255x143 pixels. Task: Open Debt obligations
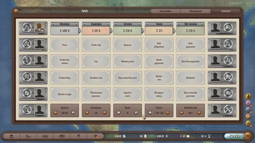(159, 45)
